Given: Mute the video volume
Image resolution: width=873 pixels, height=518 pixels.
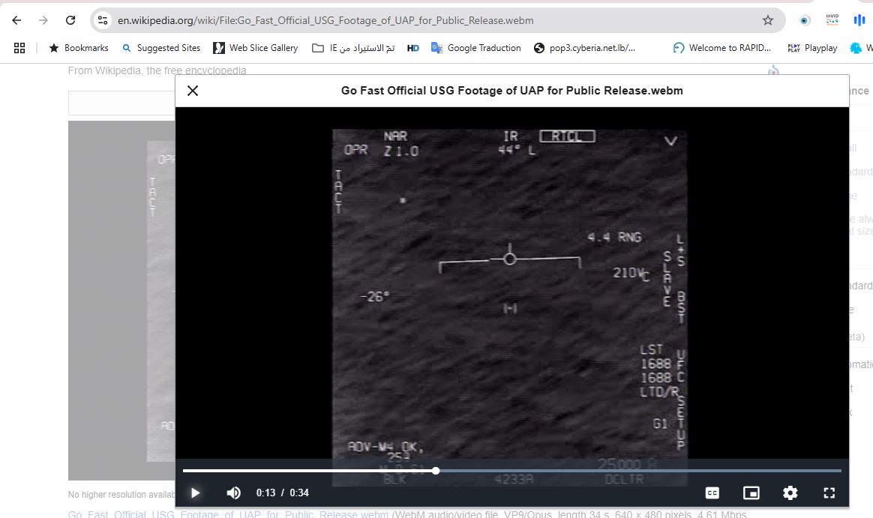Looking at the screenshot, I should (x=234, y=493).
